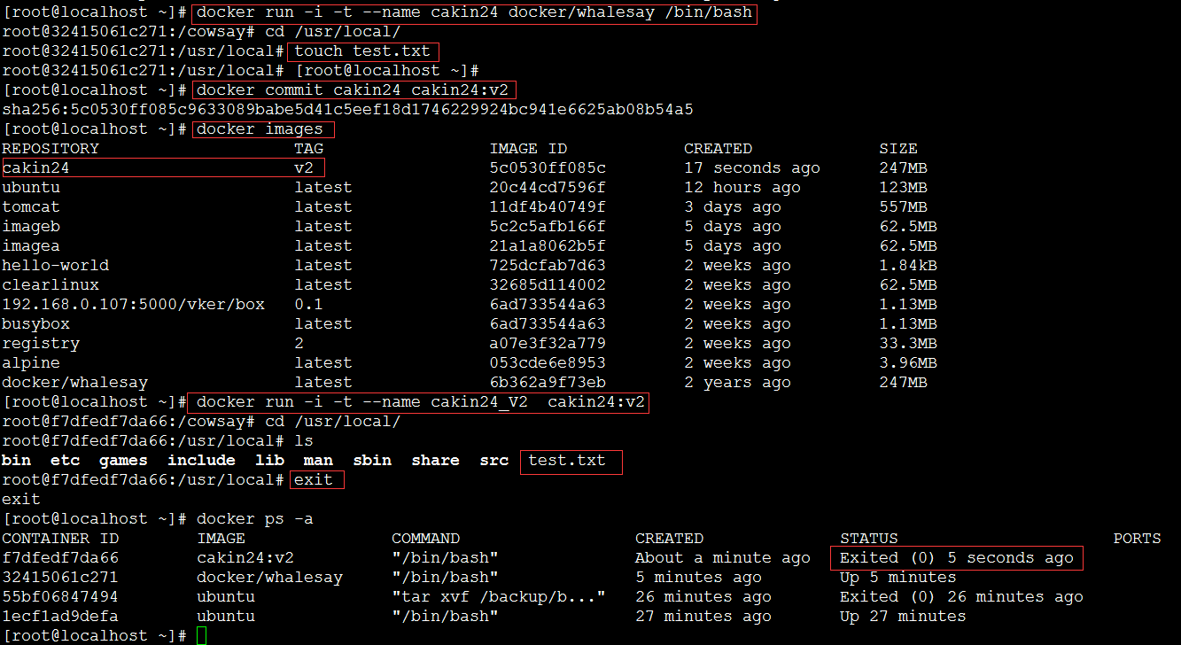This screenshot has height=645, width=1181.
Task: Click the 'tar xvf /backup/b...' command cell
Action: (x=499, y=597)
